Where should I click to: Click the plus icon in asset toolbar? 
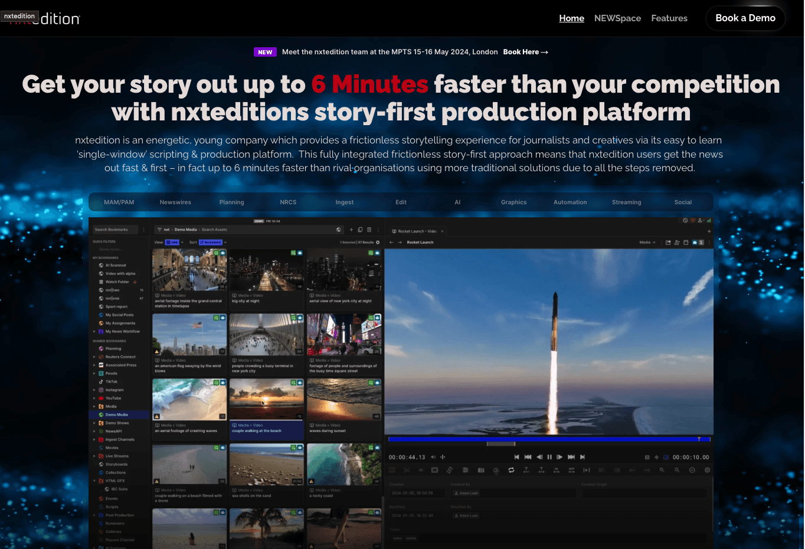pos(351,230)
